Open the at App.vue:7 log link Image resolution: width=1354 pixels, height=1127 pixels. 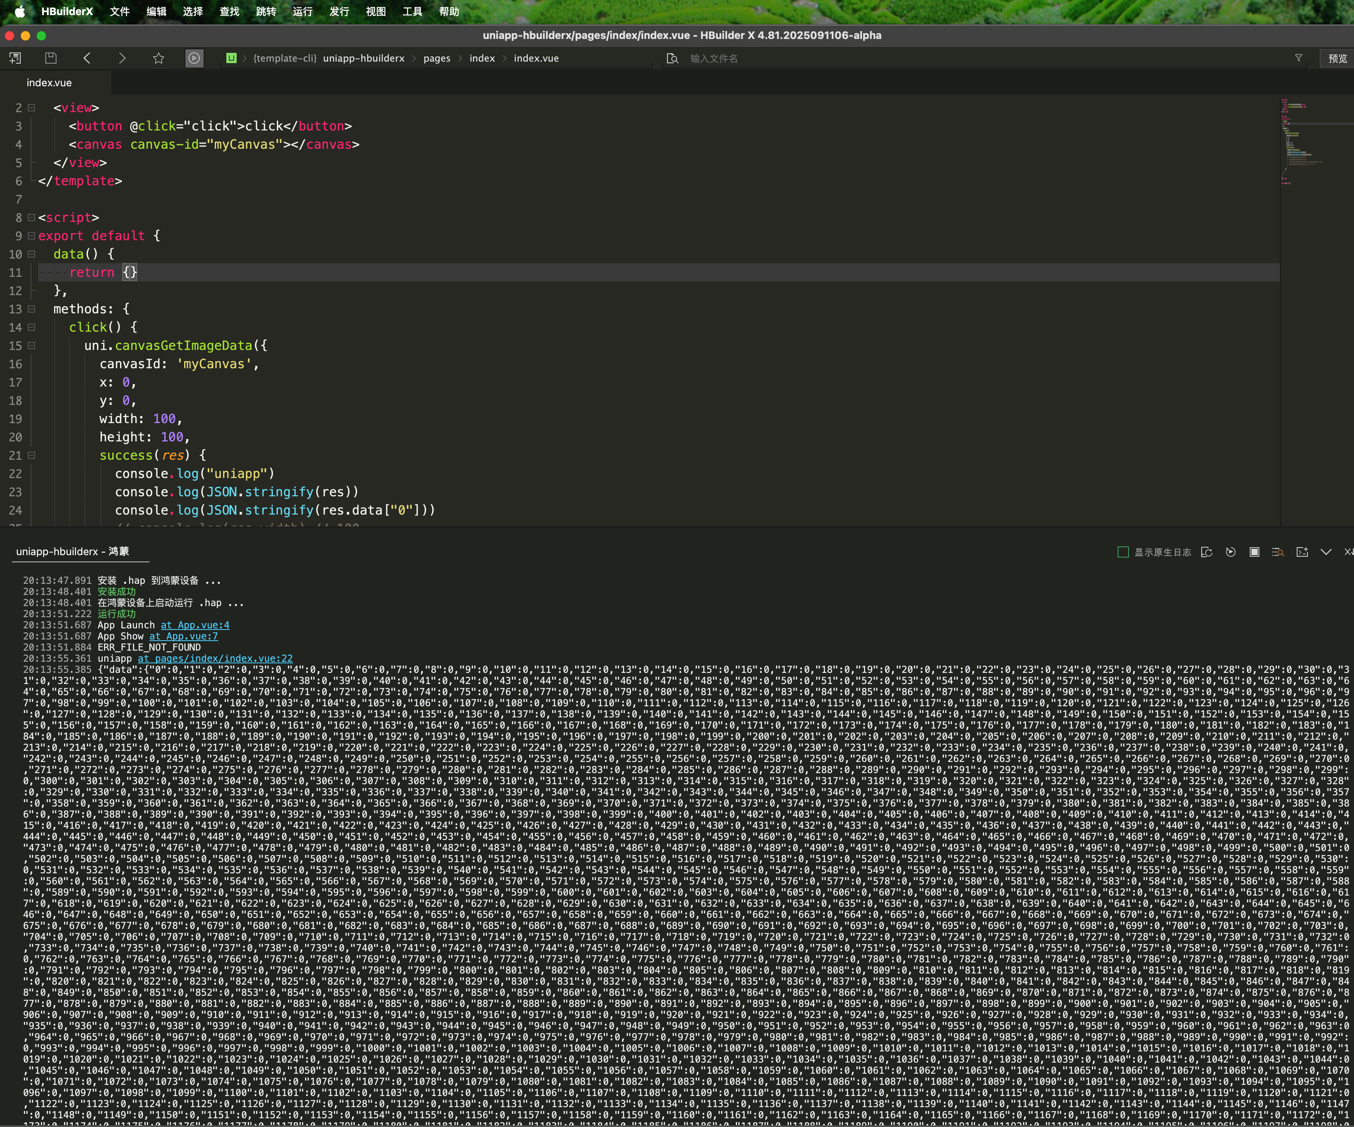[x=184, y=636]
